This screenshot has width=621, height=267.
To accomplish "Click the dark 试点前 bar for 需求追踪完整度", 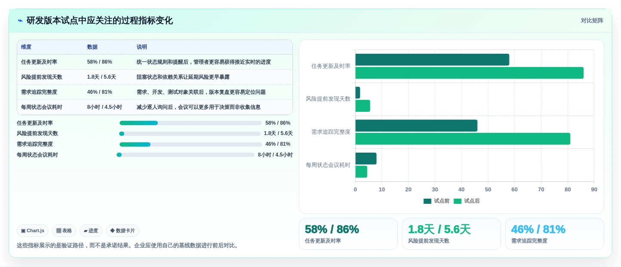I will [x=416, y=126].
